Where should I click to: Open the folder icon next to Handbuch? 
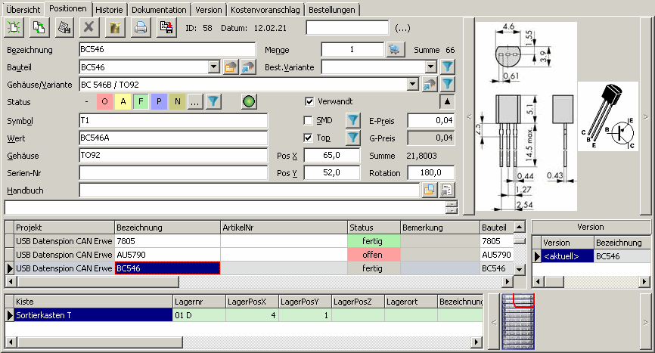(x=429, y=190)
